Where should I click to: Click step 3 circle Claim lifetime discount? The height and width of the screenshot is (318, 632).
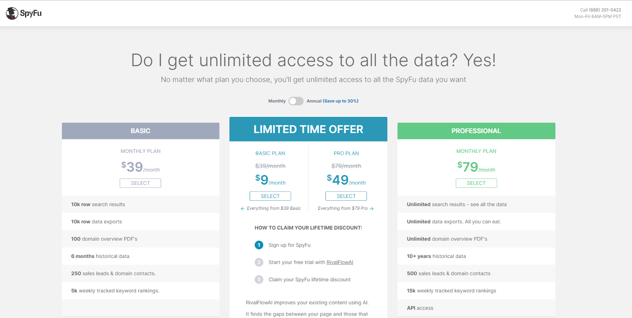[x=259, y=280]
